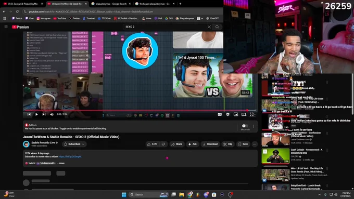Open the Twitch bookmark in bookmarks bar
This screenshot has height=199, width=354.
17,18
